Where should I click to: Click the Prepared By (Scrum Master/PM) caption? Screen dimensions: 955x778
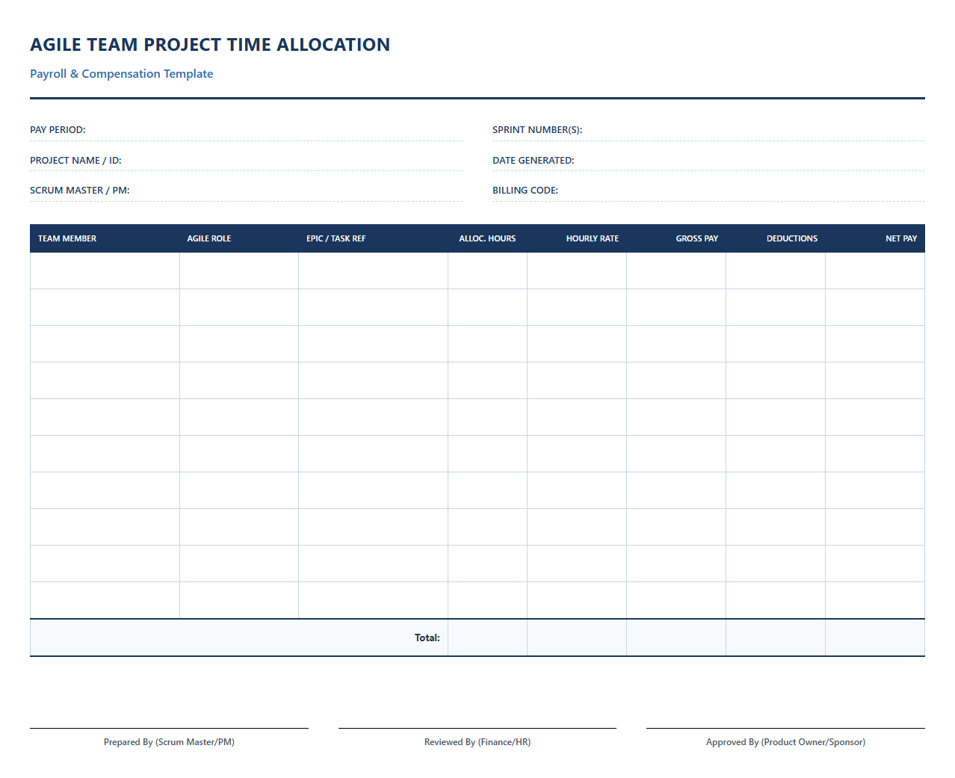pyautogui.click(x=169, y=742)
